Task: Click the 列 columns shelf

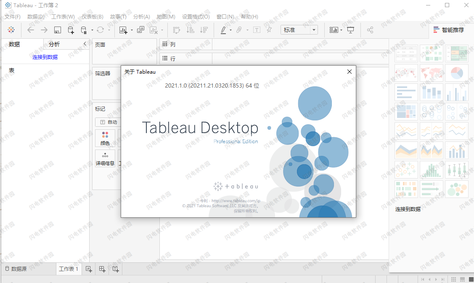Action: click(274, 44)
